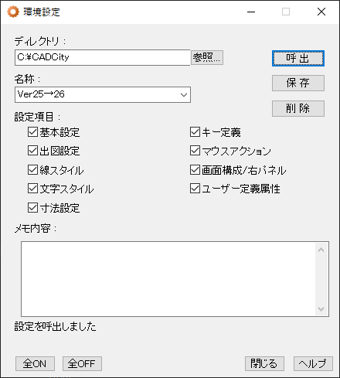Open help with the ヘルプ button
Screen dimensions: 340x378
(x=313, y=363)
